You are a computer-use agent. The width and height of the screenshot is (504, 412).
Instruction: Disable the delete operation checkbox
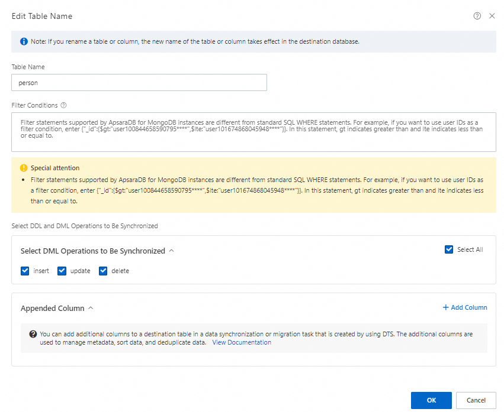tap(103, 271)
